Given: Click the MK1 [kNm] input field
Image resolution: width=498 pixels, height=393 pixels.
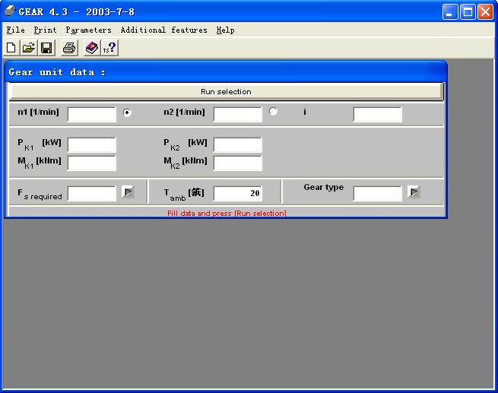Looking at the screenshot, I should point(92,163).
